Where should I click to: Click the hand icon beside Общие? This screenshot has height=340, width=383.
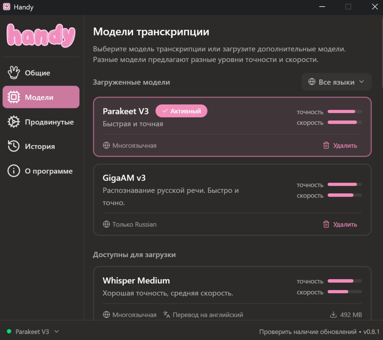[x=14, y=73]
